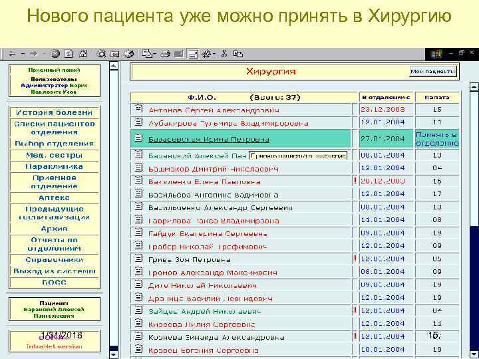
Task: Open patient Васильченко Александр Сергеевич
Action: click(x=220, y=208)
